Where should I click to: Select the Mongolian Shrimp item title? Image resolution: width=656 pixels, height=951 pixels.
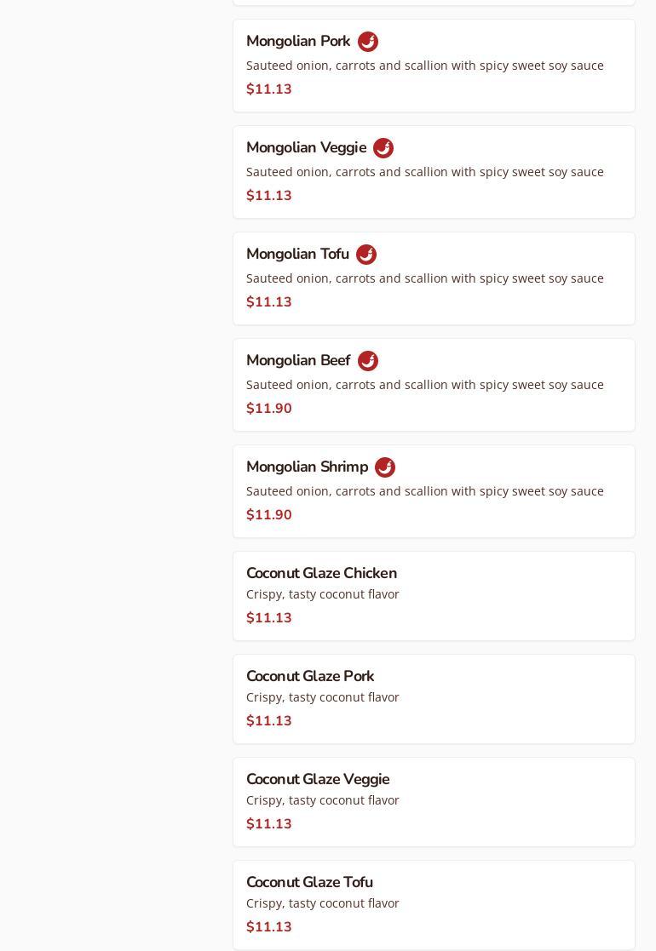pos(307,467)
